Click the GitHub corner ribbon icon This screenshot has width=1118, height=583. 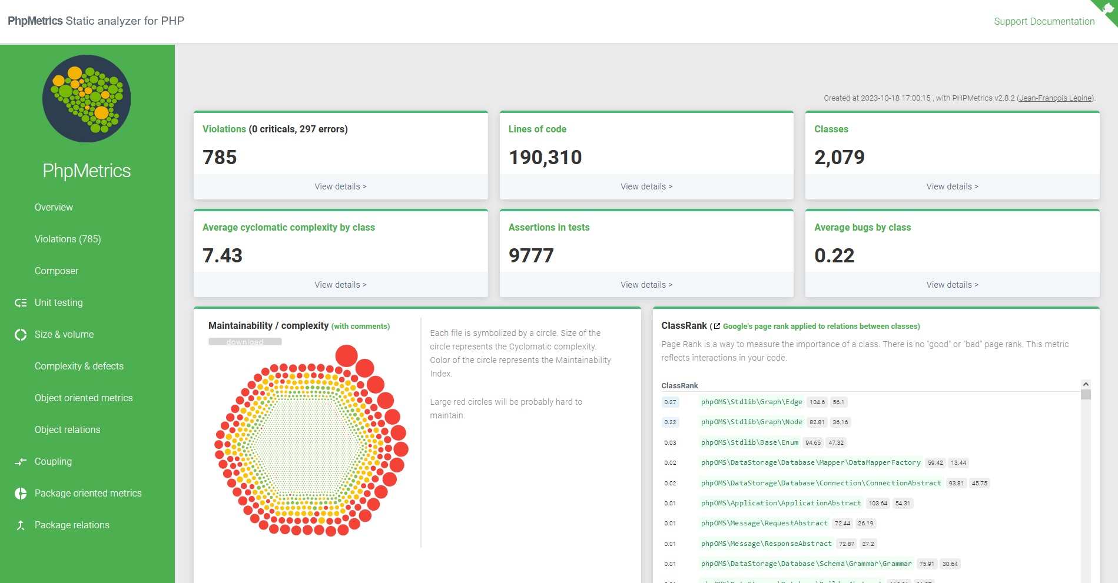tap(1107, 10)
